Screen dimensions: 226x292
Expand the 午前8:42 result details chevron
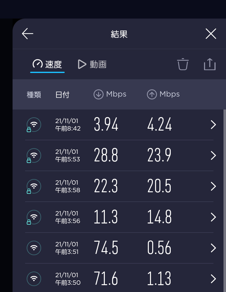tap(213, 125)
